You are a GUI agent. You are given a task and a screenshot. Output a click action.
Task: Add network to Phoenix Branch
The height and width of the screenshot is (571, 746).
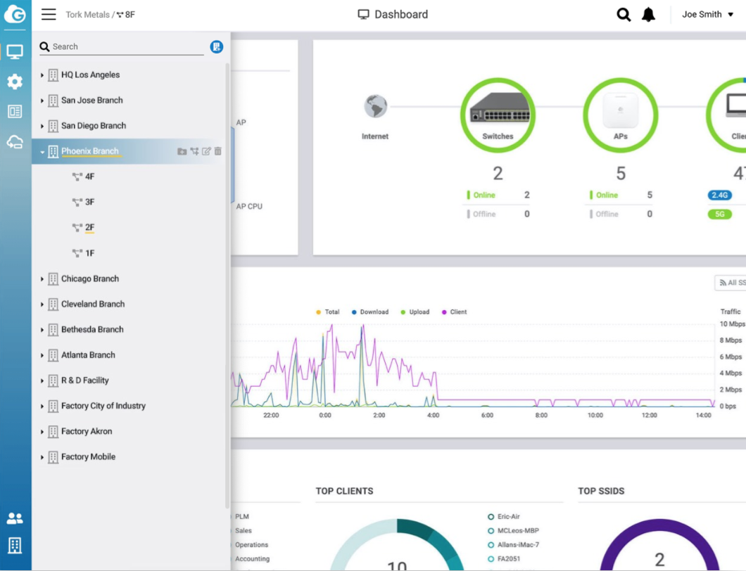[x=194, y=151]
